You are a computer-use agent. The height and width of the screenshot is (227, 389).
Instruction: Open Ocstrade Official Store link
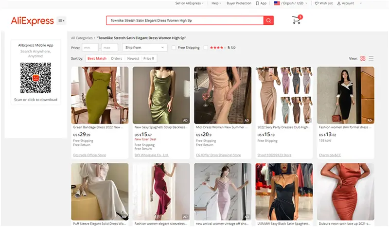pyautogui.click(x=89, y=155)
